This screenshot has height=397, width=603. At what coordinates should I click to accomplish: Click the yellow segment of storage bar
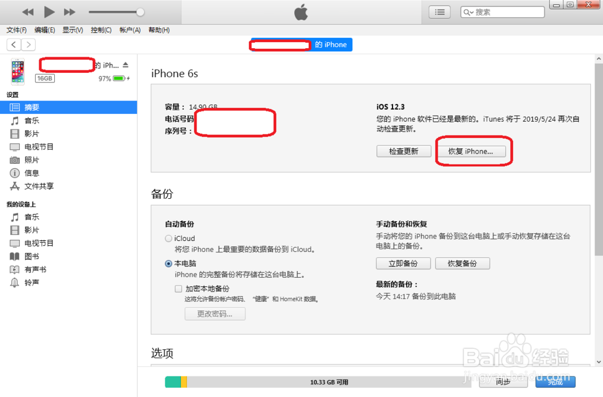184,382
